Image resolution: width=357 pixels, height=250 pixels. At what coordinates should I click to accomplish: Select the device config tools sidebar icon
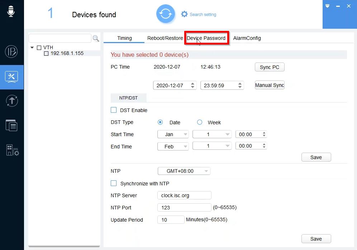pos(11,77)
